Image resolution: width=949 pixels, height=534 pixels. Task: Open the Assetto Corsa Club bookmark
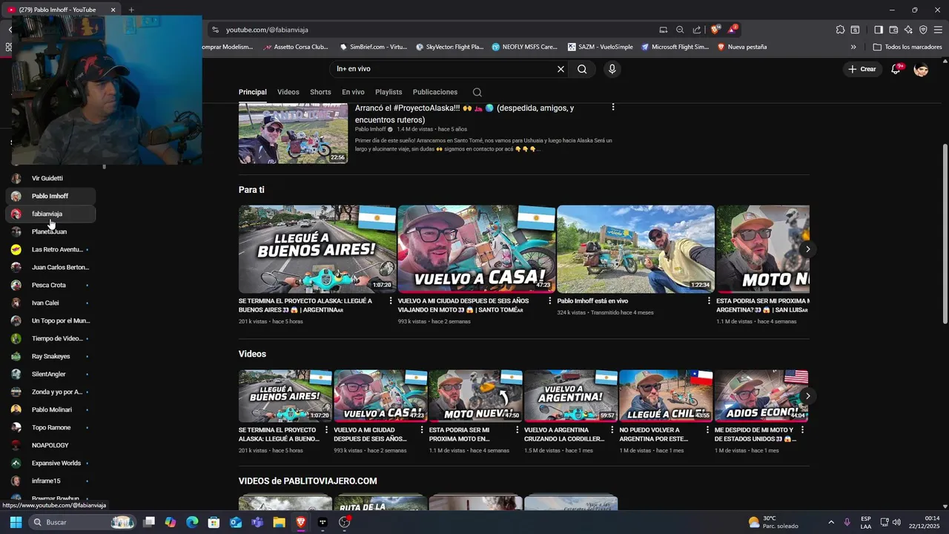(x=295, y=47)
